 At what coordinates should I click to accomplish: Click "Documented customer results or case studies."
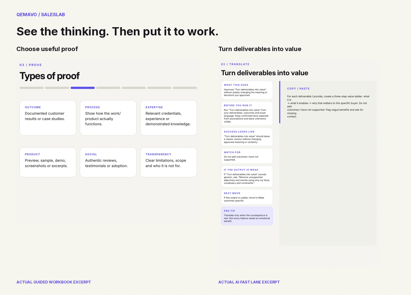point(45,116)
